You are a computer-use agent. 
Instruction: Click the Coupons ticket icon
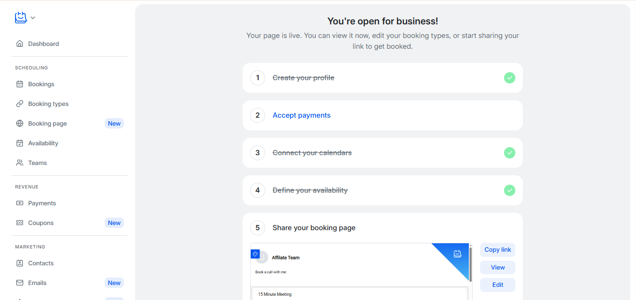(x=20, y=223)
